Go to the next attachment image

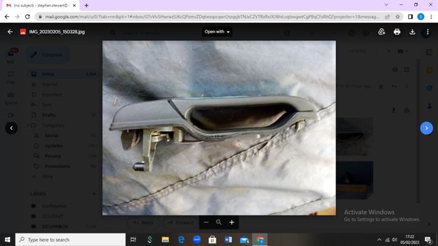(x=427, y=128)
